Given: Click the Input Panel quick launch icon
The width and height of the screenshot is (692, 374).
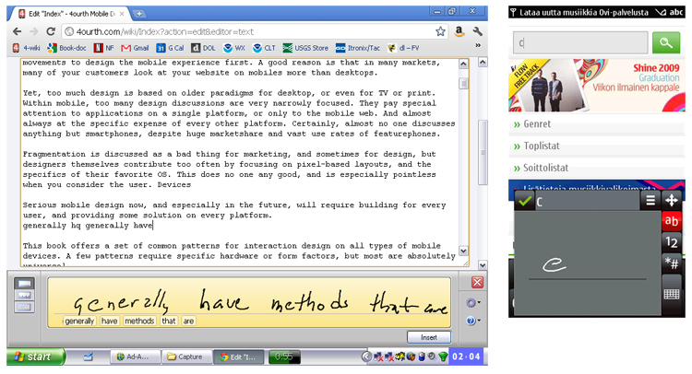Looking at the screenshot, I should point(88,356).
